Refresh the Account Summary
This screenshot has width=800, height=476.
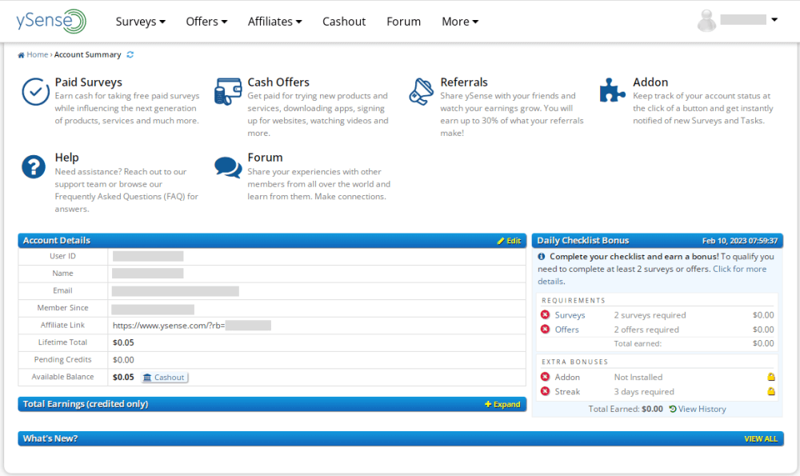coord(130,54)
